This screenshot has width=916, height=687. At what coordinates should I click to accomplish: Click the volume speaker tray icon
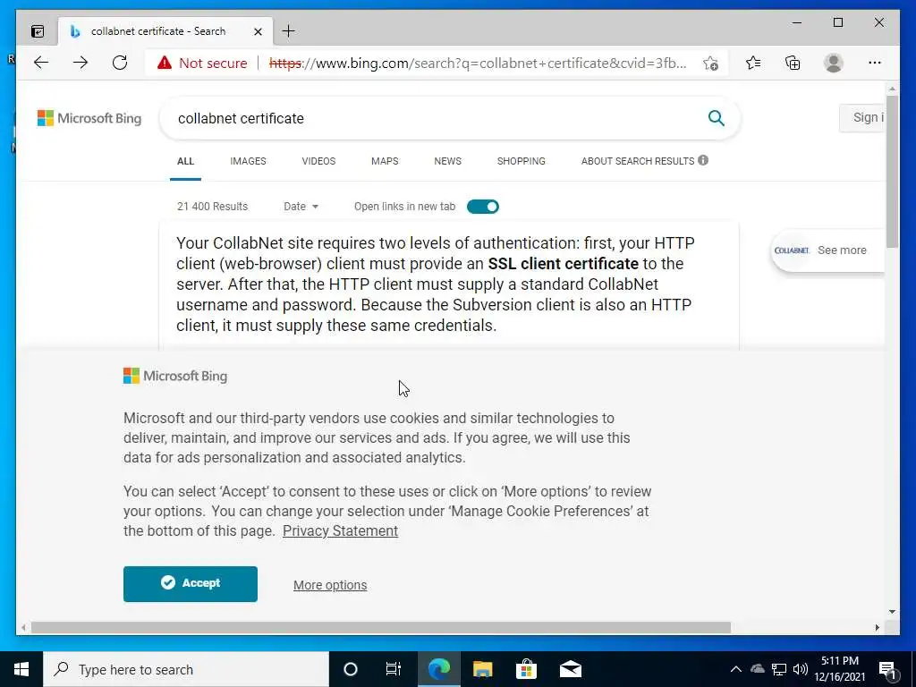click(x=801, y=669)
